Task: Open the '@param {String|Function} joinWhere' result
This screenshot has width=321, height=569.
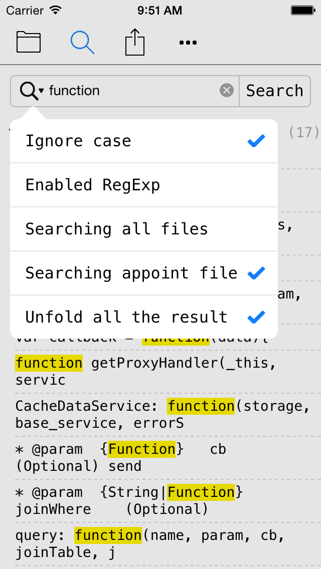Action: [160, 501]
